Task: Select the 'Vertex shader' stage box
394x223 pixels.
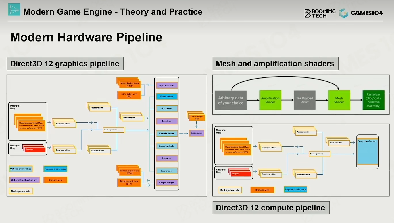Action: click(167, 97)
